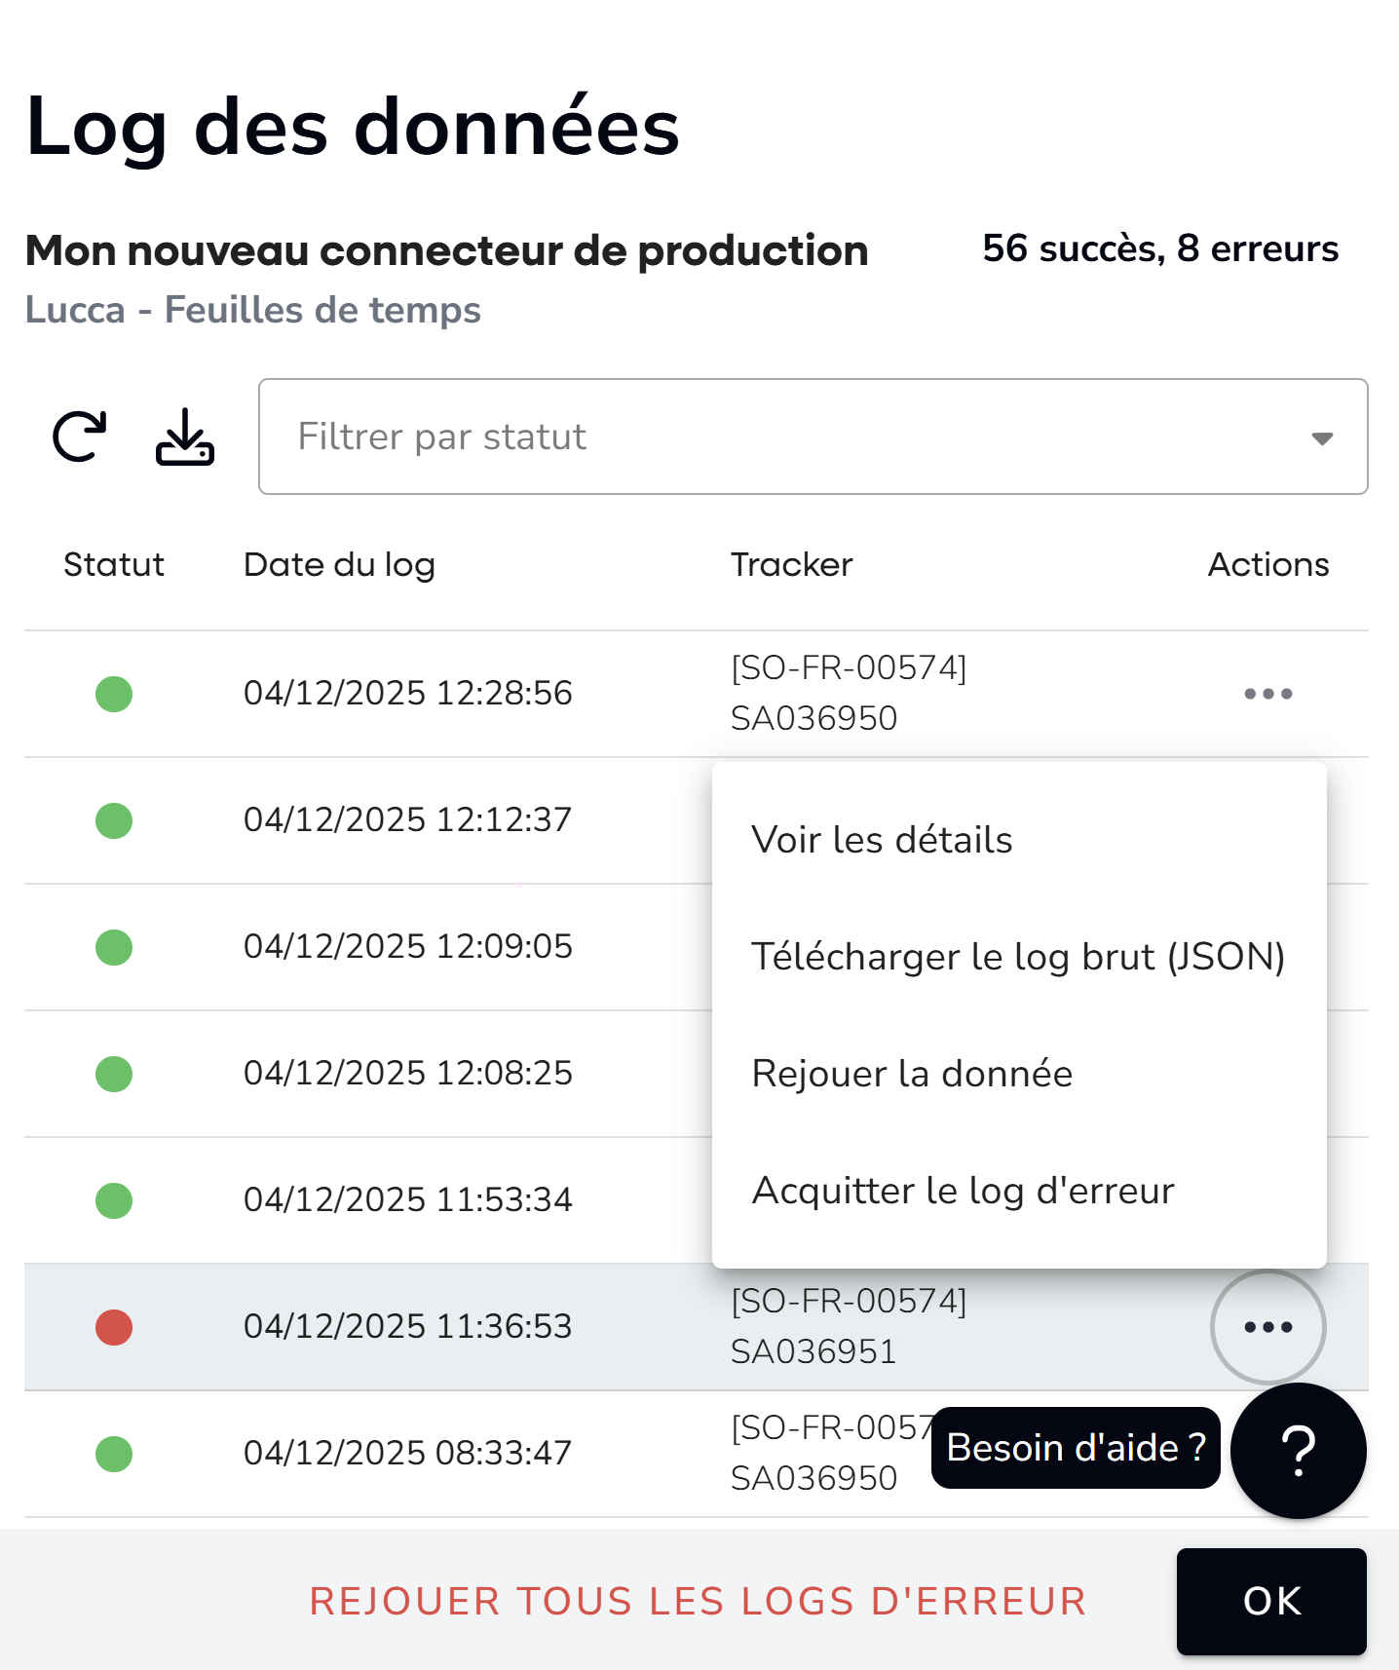Select the log row dated 04/12/2025 12:09:05
Image resolution: width=1399 pixels, height=1670 pixels.
tap(407, 947)
